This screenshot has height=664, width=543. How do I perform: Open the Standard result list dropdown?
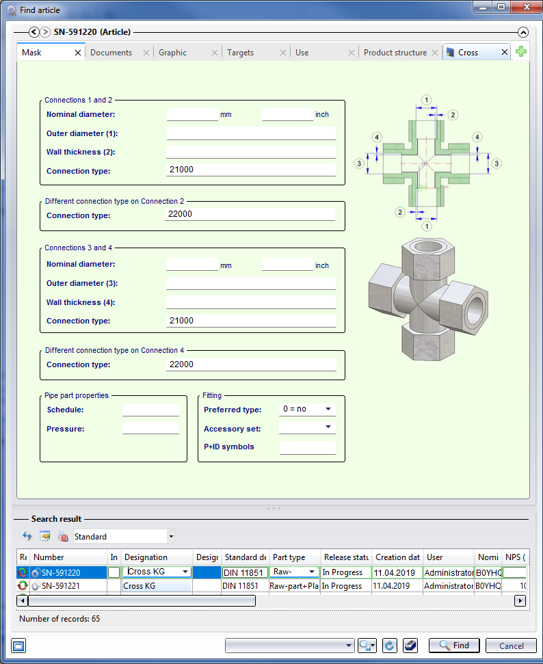pos(171,537)
